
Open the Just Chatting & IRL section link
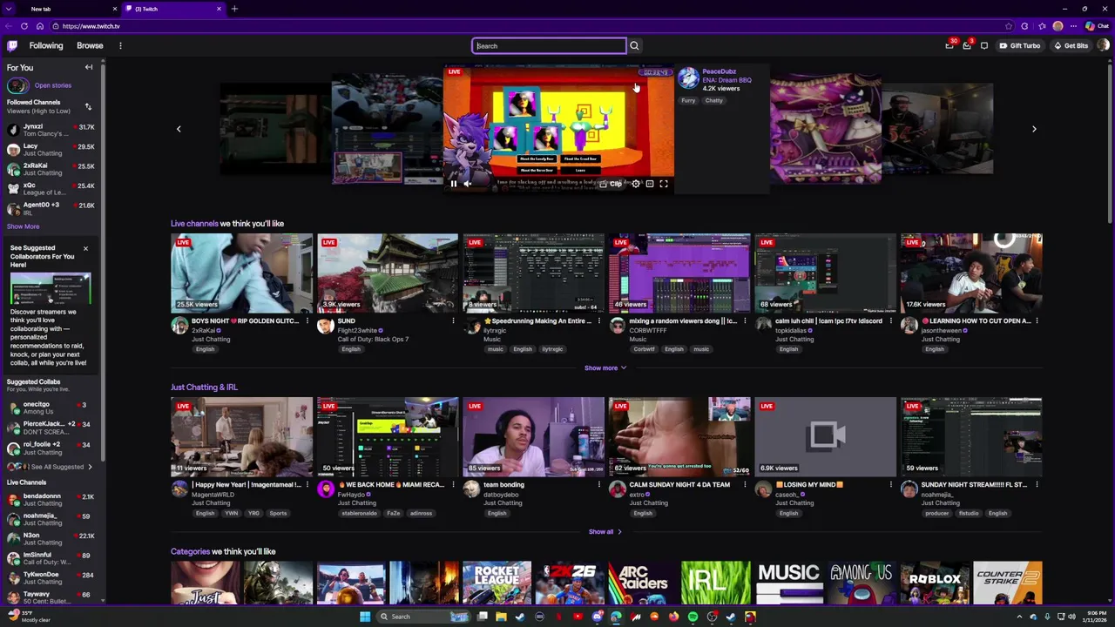click(204, 387)
